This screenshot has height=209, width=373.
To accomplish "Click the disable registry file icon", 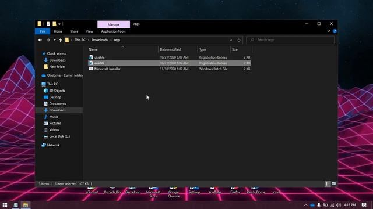I will click(x=91, y=57).
